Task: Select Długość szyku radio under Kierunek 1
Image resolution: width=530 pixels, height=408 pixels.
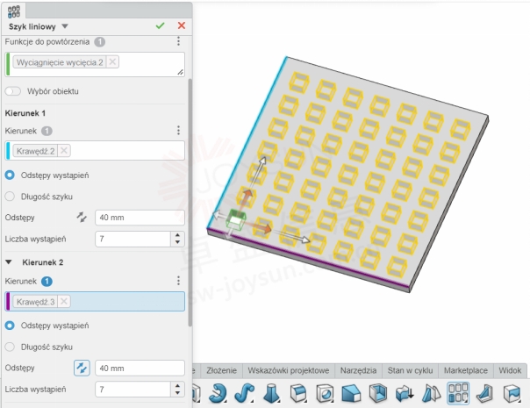Action: click(11, 197)
